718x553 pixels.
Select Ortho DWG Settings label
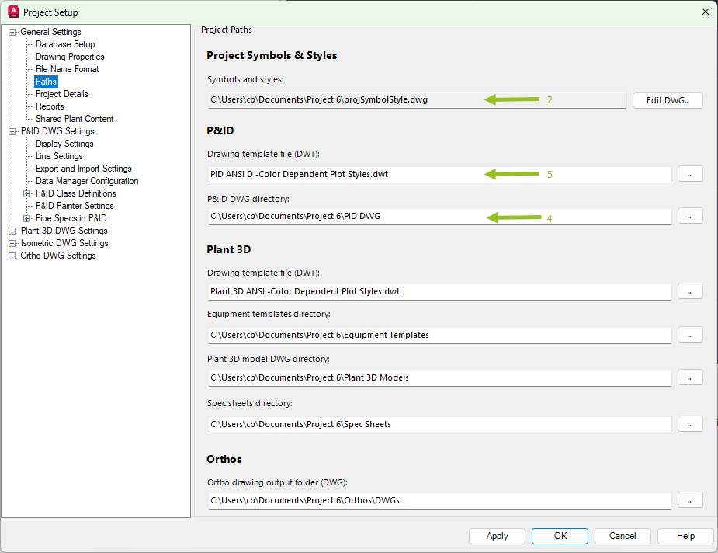58,256
